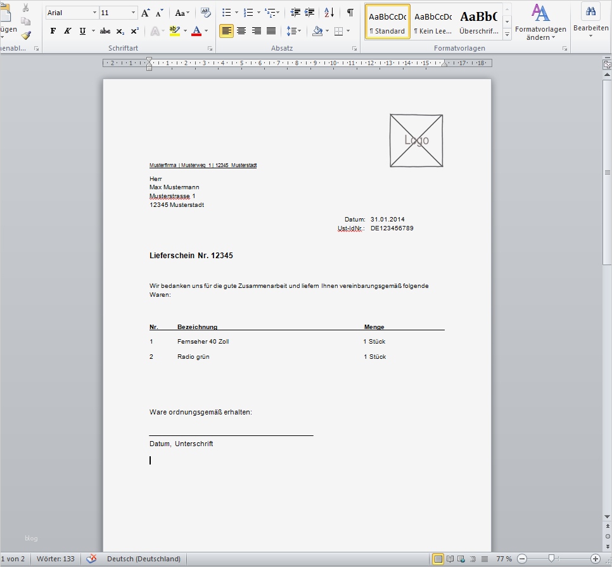
Task: Apply superscript formatting
Action: pos(134,30)
